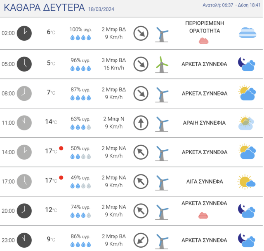The height and width of the screenshot is (251, 264).
Task: Click the fog icon for 02:00
Action: click(247, 33)
